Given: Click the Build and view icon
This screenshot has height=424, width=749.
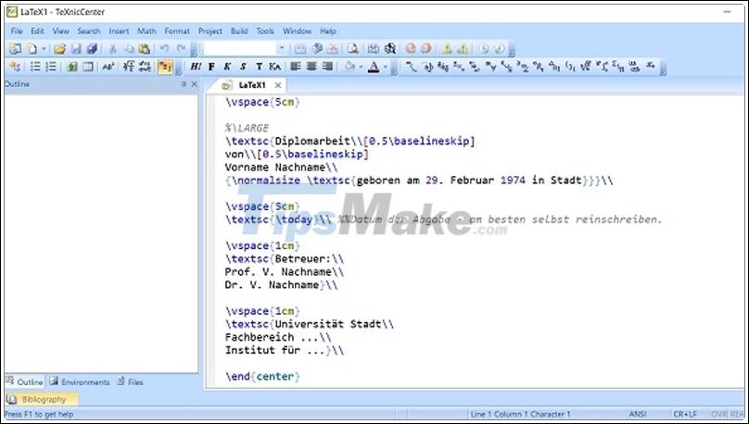Looking at the screenshot, I should pos(317,49).
